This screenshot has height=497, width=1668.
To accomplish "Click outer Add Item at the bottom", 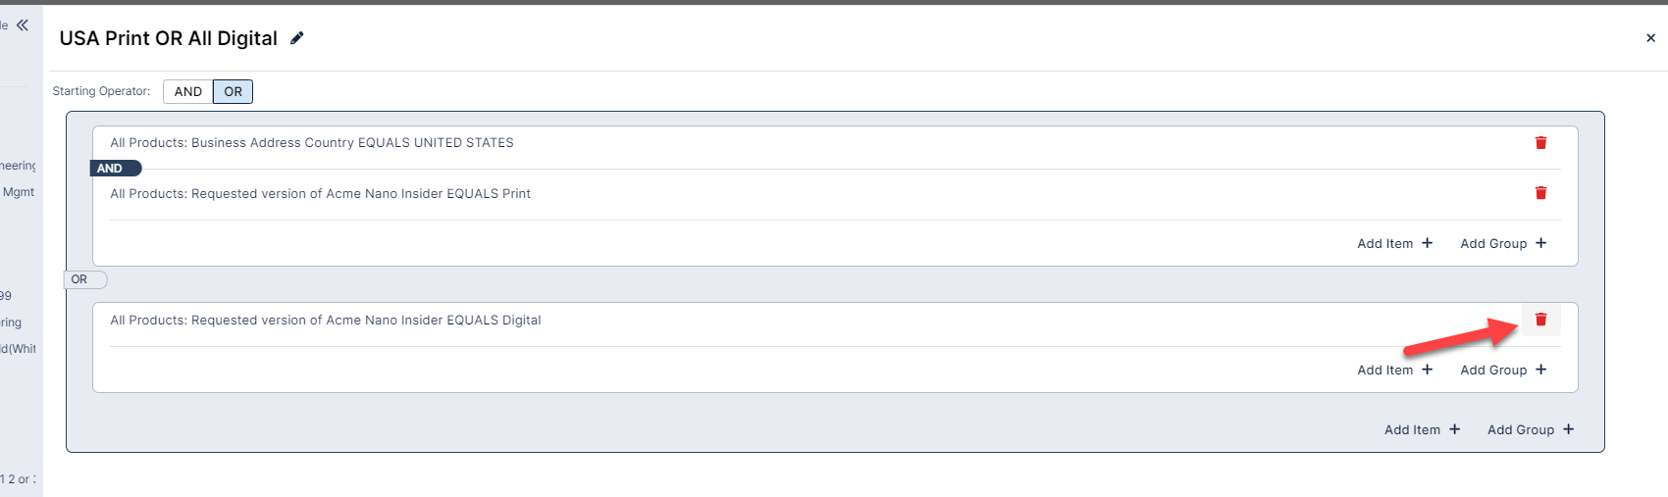I will coord(1422,430).
